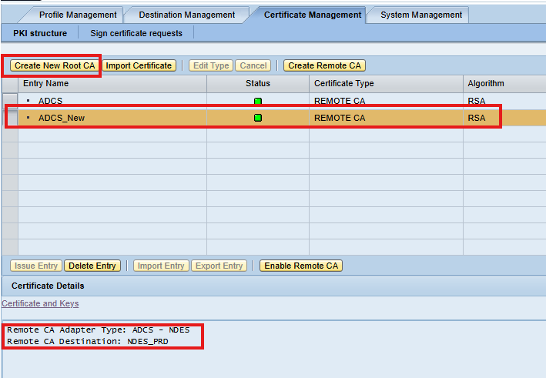The width and height of the screenshot is (546, 378).
Task: Click the Entry Name column header
Action: coord(46,83)
